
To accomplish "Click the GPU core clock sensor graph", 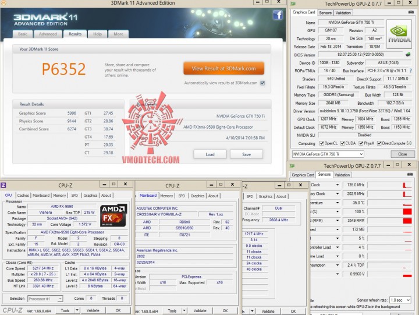I will 389,185.
